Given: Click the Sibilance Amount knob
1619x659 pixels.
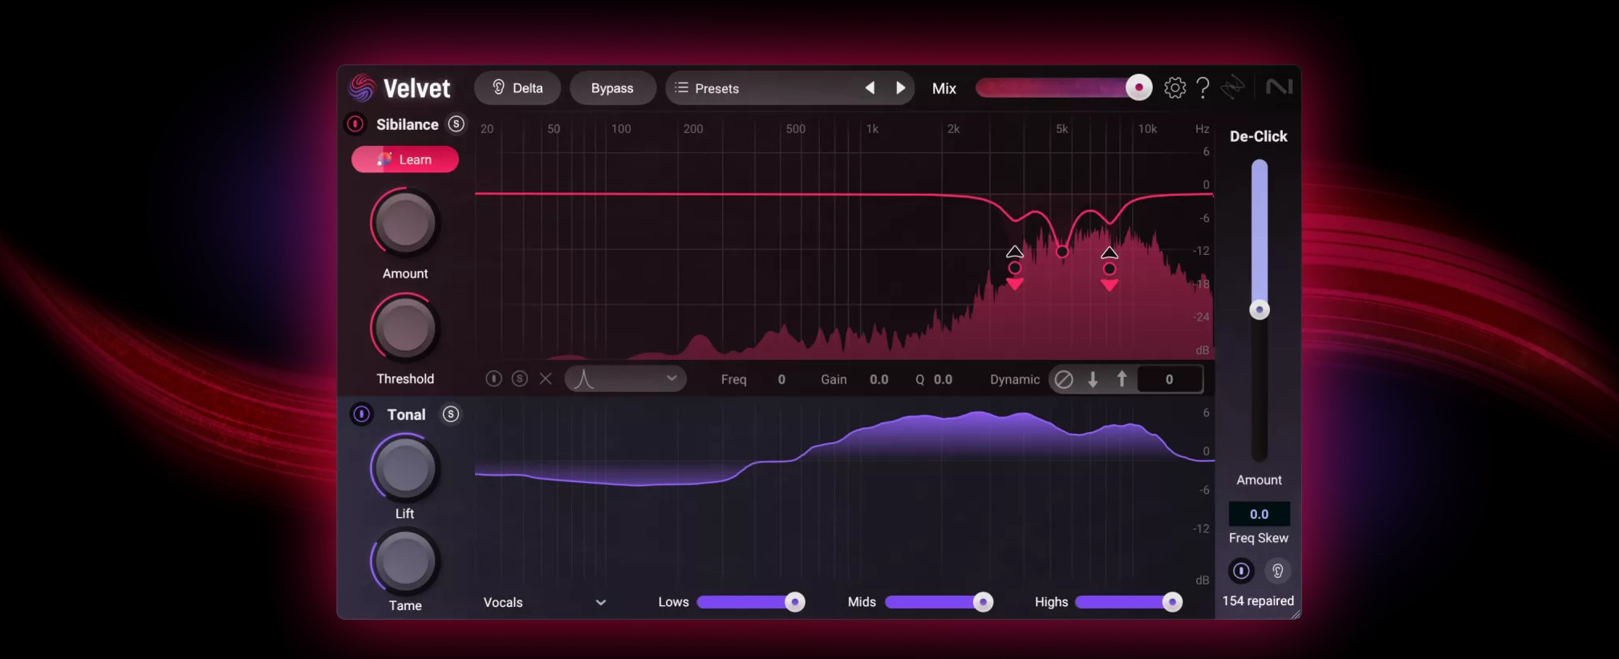Looking at the screenshot, I should pyautogui.click(x=405, y=223).
